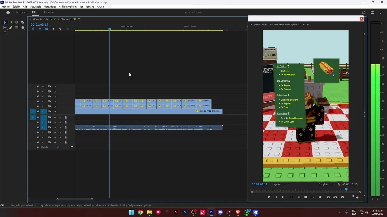387x217 pixels.
Task: Open the Marcadores menu
Action: pos(50,7)
